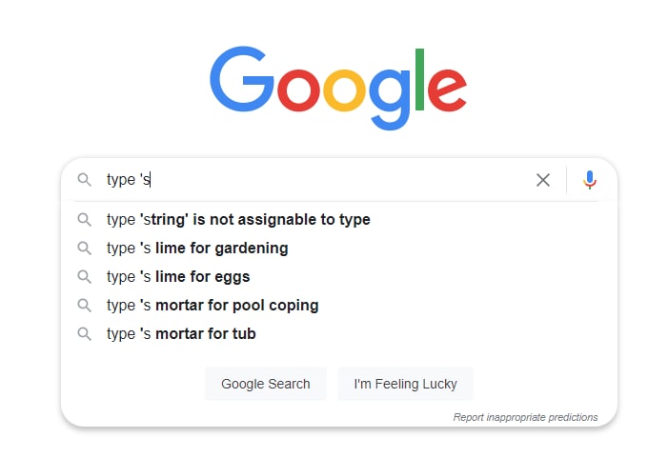Start voice search with microphone icon

click(590, 180)
